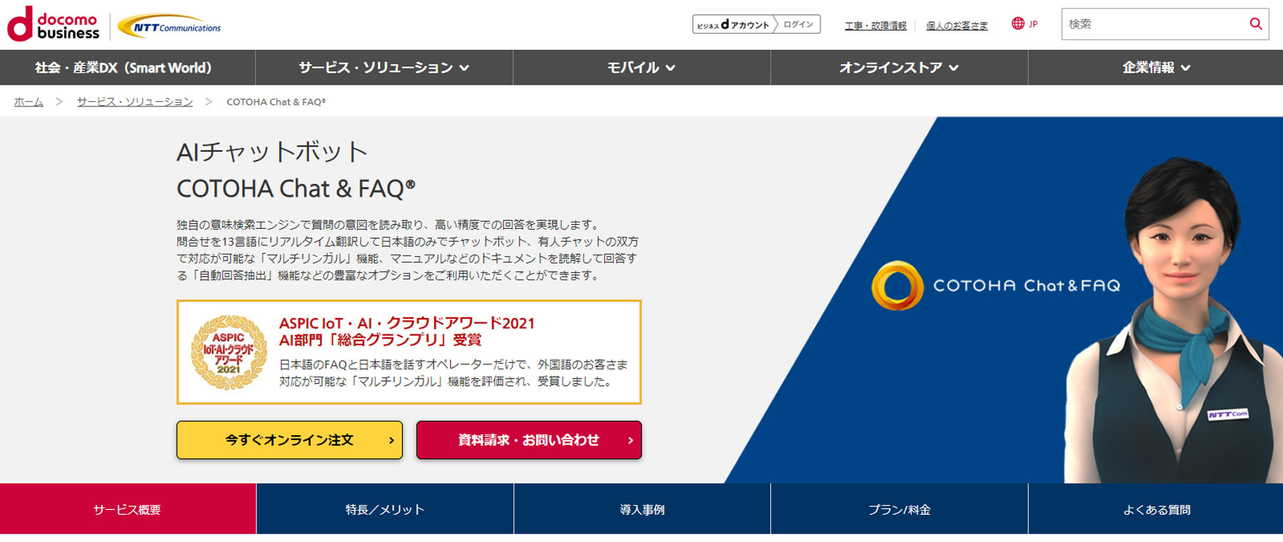Click 今すぐオンライン注文 button
The height and width of the screenshot is (542, 1283).
click(289, 440)
